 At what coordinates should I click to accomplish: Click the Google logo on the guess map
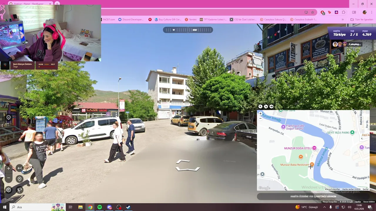coord(264,188)
